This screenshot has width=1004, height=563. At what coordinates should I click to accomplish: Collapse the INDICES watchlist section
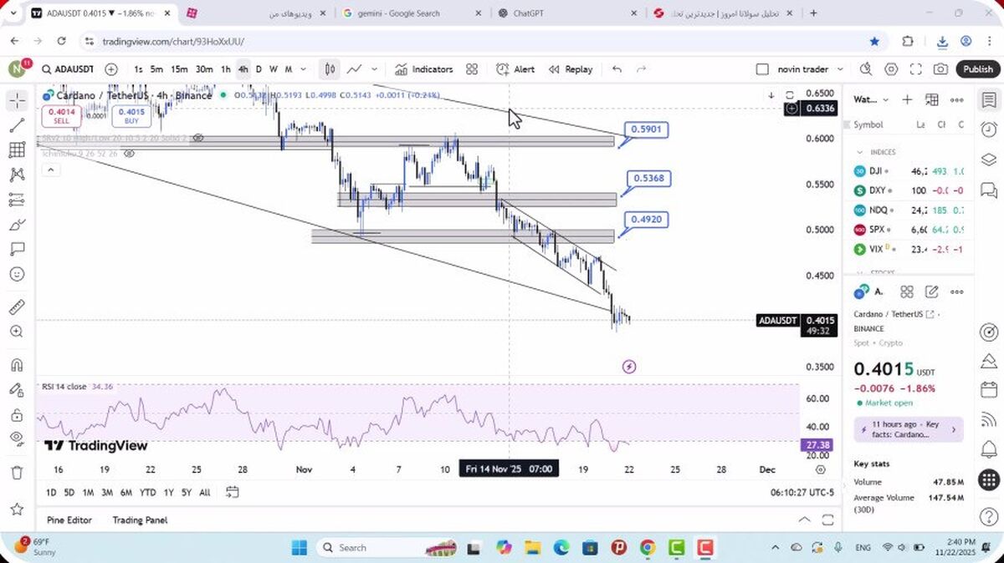859,152
